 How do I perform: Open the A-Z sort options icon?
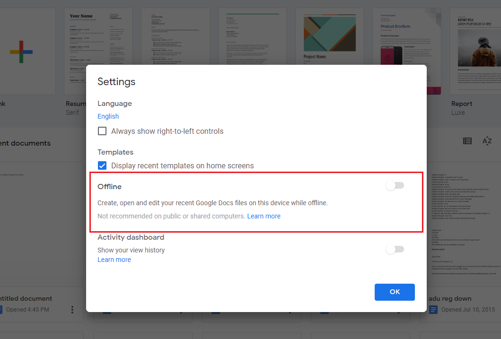pyautogui.click(x=487, y=141)
